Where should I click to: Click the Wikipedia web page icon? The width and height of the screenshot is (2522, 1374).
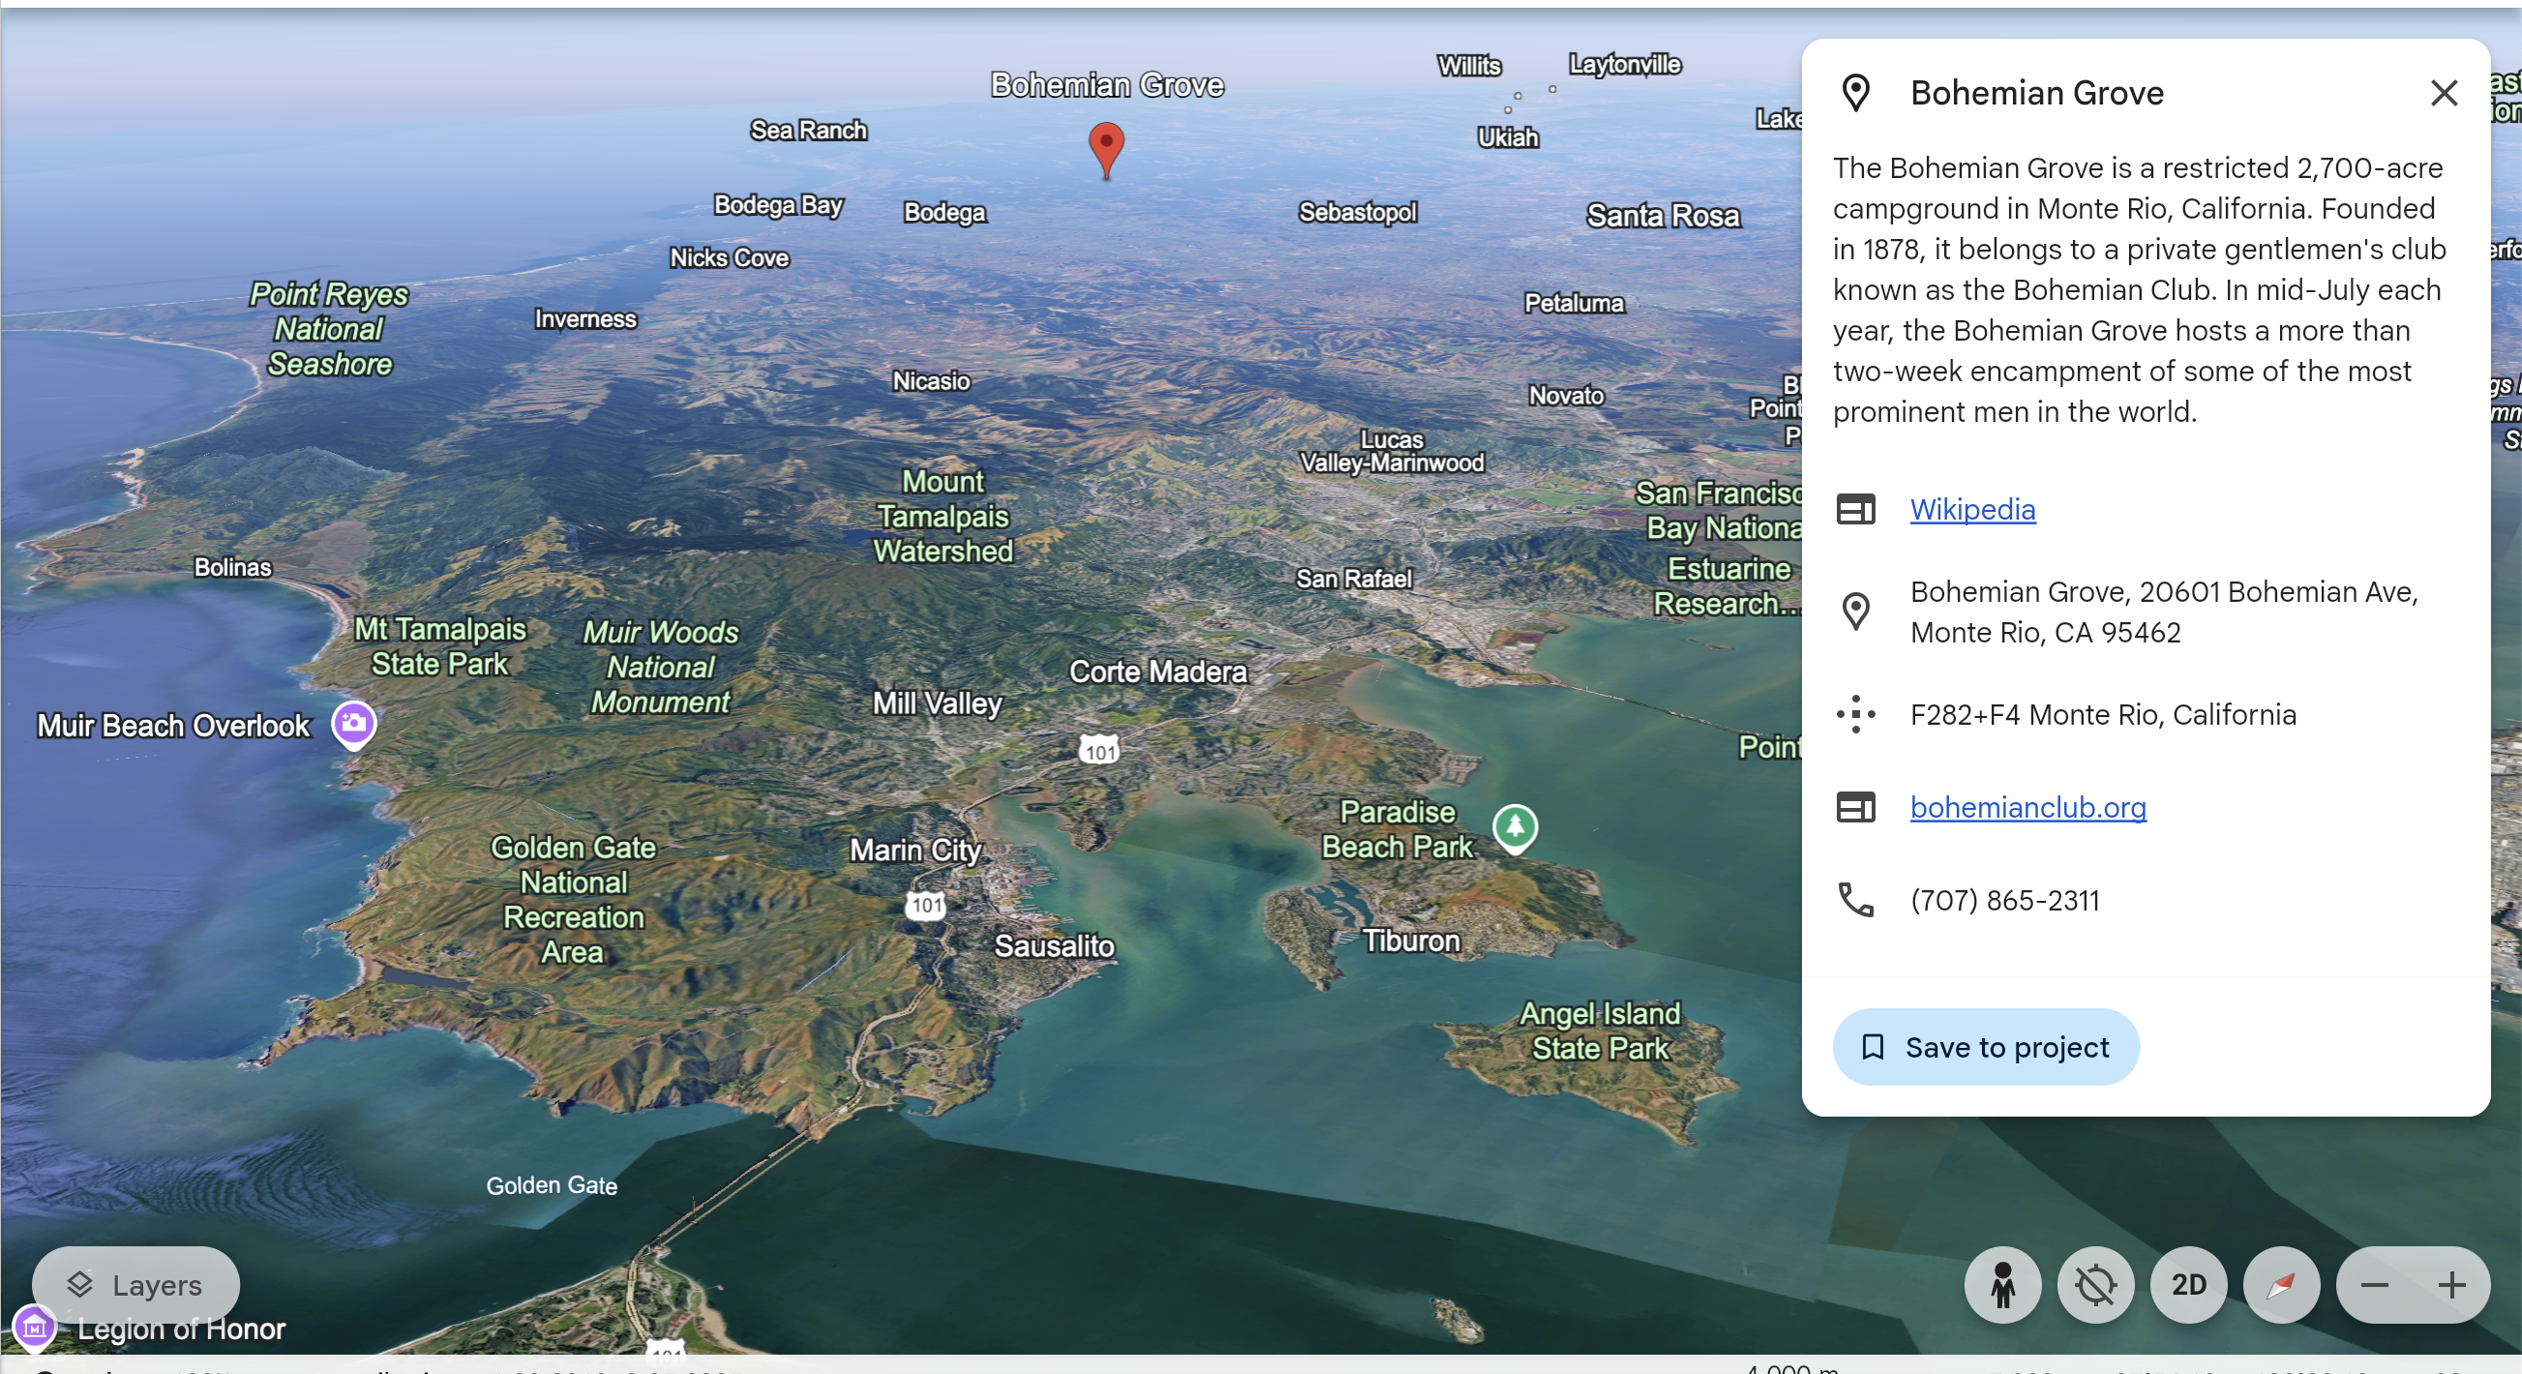[1855, 509]
